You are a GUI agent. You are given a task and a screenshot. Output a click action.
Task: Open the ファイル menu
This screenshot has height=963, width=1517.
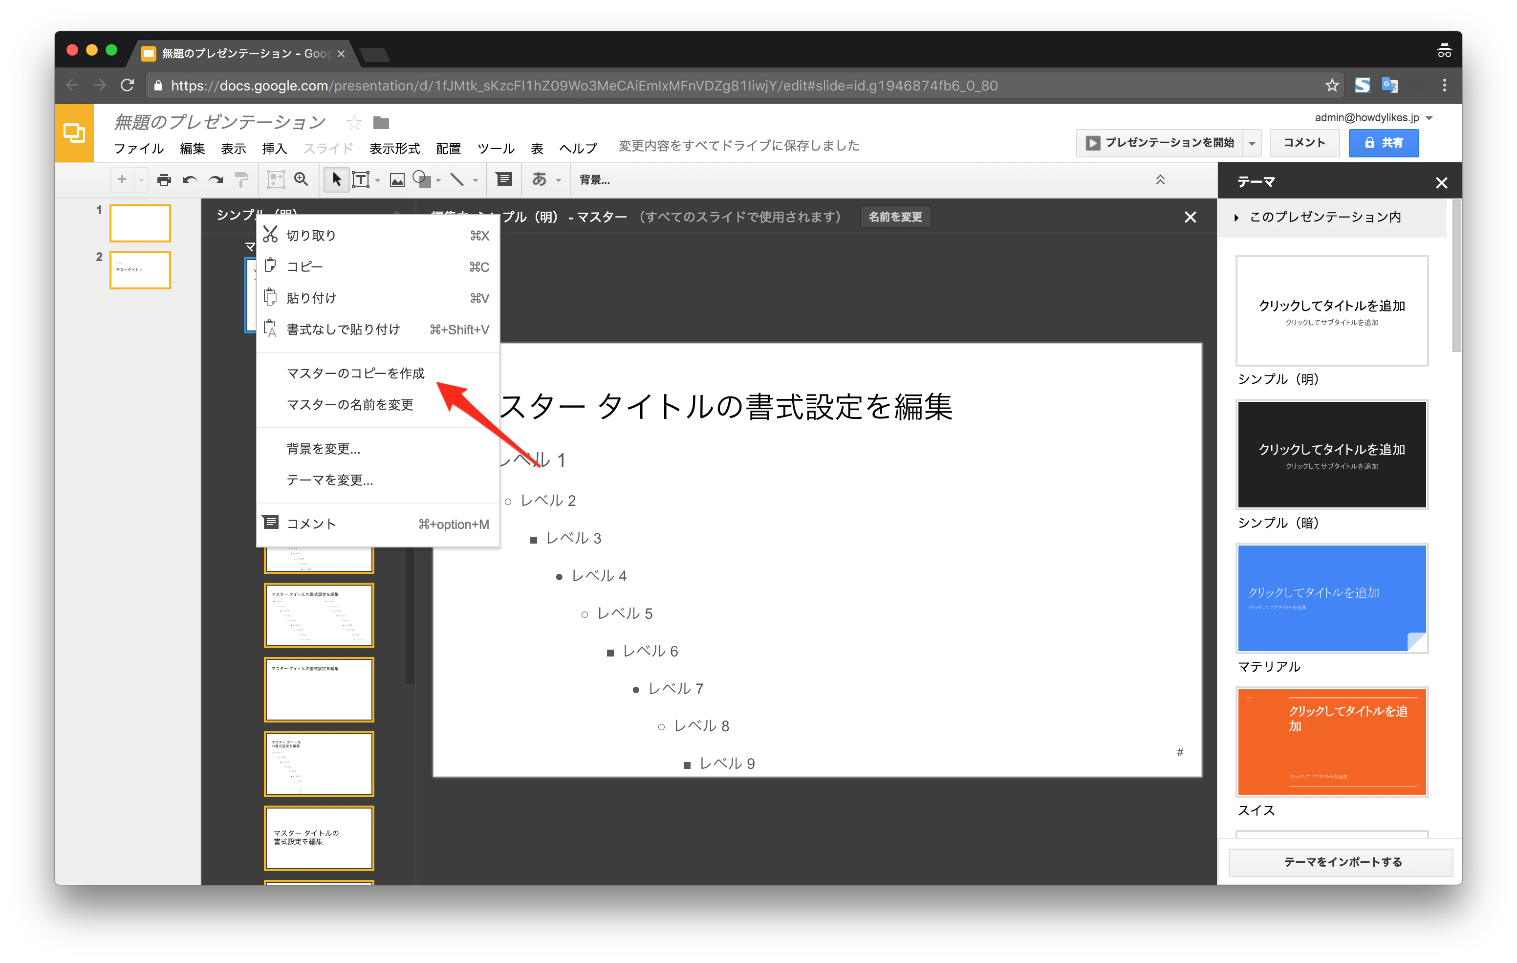pos(139,148)
